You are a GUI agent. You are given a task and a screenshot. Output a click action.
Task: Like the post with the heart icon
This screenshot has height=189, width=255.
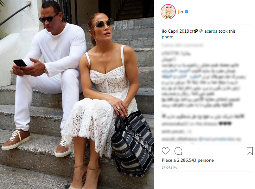click(166, 151)
